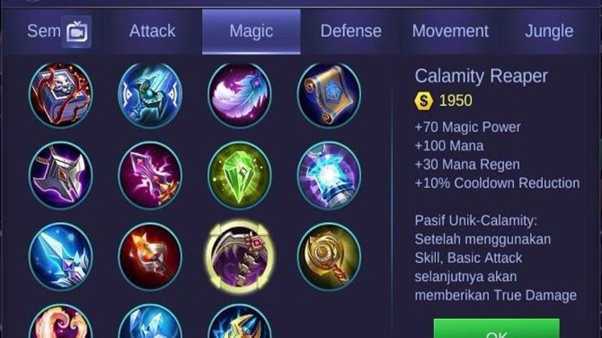The width and height of the screenshot is (602, 338).
Task: Pick the lightning truncheon purple item
Action: 150,176
